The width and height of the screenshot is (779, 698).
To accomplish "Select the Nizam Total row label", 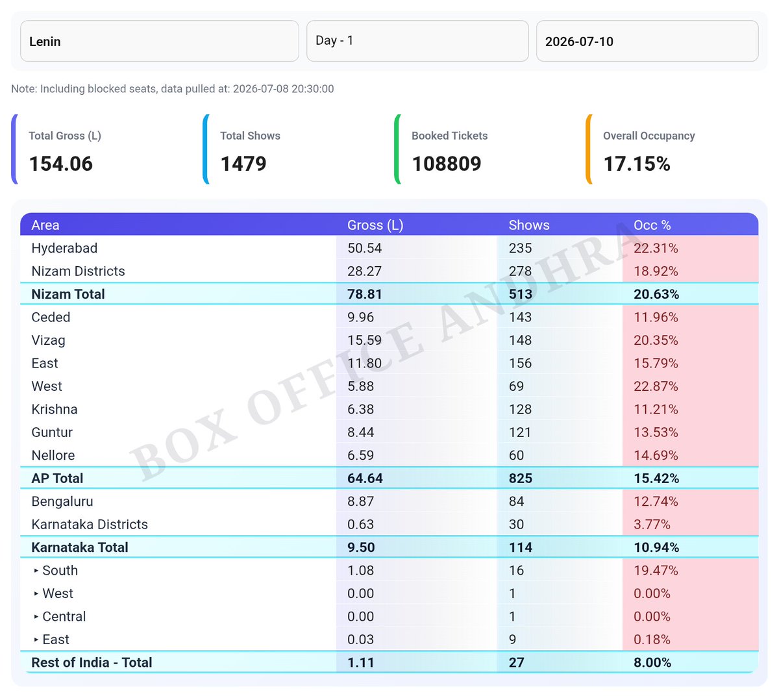I will 68,294.
